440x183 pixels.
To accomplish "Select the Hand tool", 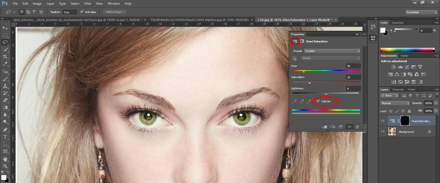I will click(5, 159).
